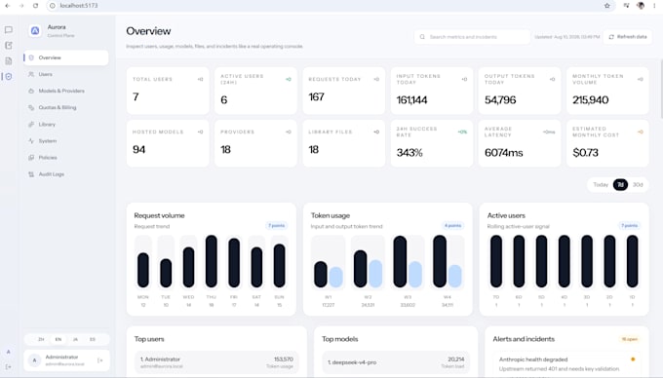
Task: Click the sign-out icon at rail bottom
Action: pos(9,366)
